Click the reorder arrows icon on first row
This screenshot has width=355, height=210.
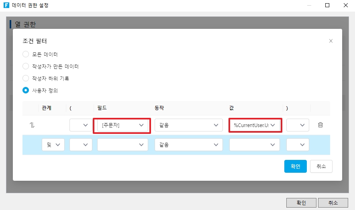tap(32, 125)
